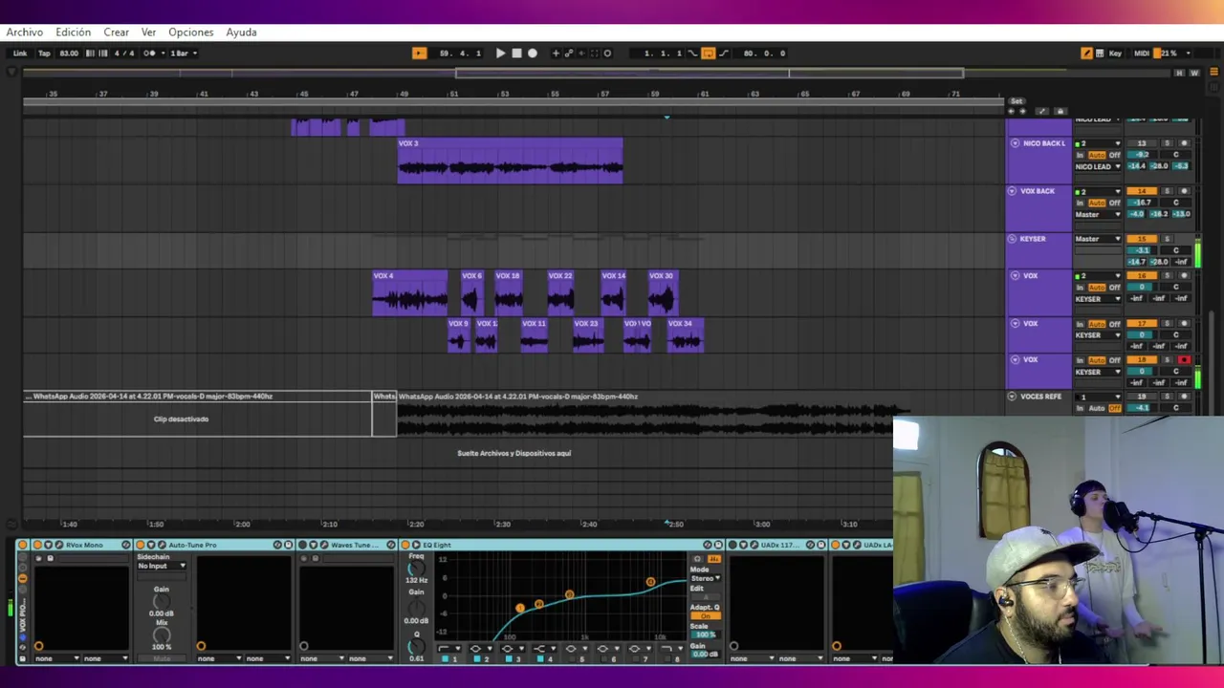Click the Arrangement Record button
The width and height of the screenshot is (1224, 688).
533,54
